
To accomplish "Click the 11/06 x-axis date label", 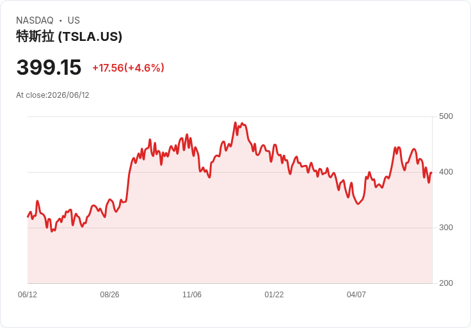I will (192, 294).
